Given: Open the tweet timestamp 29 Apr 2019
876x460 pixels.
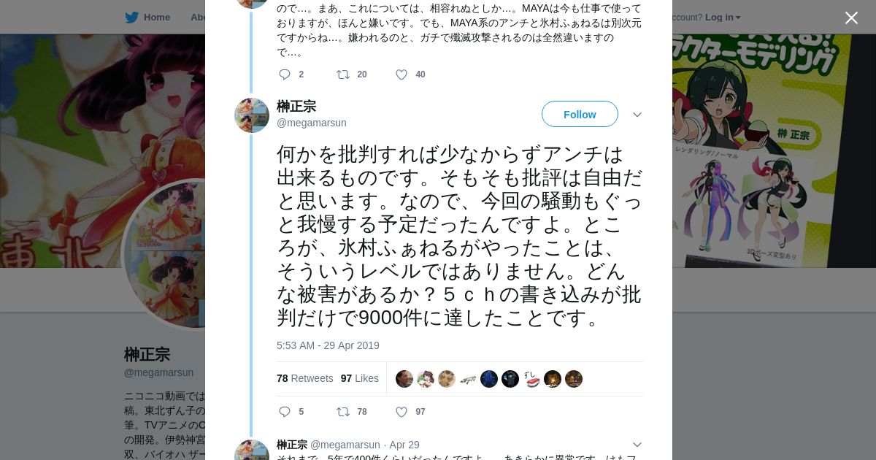Looking at the screenshot, I should click(x=328, y=345).
